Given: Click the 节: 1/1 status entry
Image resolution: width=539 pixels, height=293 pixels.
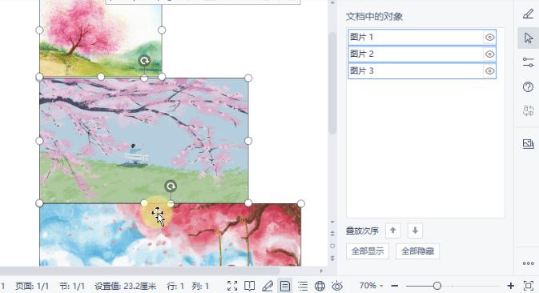Looking at the screenshot, I should click(72, 286).
